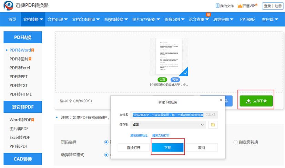Expand the 音视频转换 menu
The height and width of the screenshot is (168, 285).
pos(116,19)
